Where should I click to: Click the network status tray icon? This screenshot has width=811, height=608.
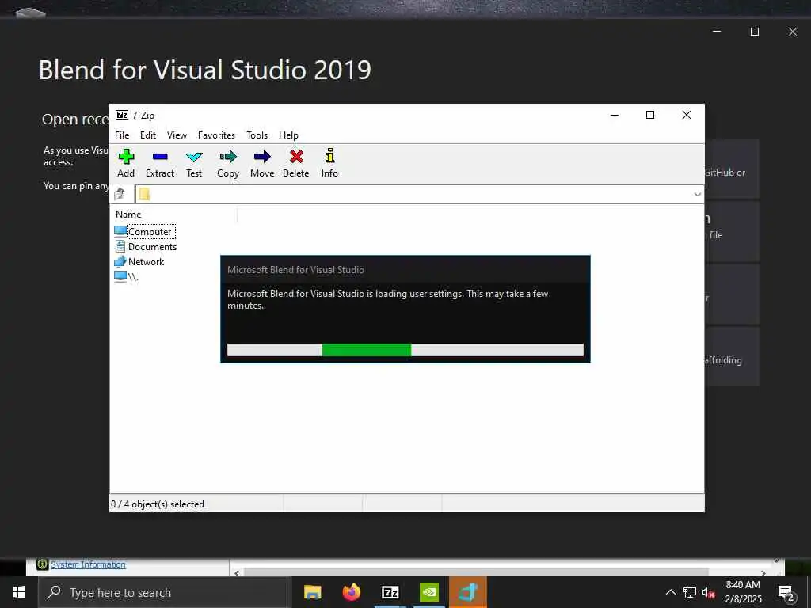pyautogui.click(x=690, y=592)
